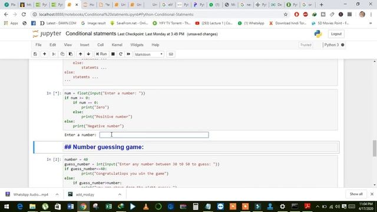Open the cell type dropdown showing Markdown
377x212 pixels.
click(149, 54)
